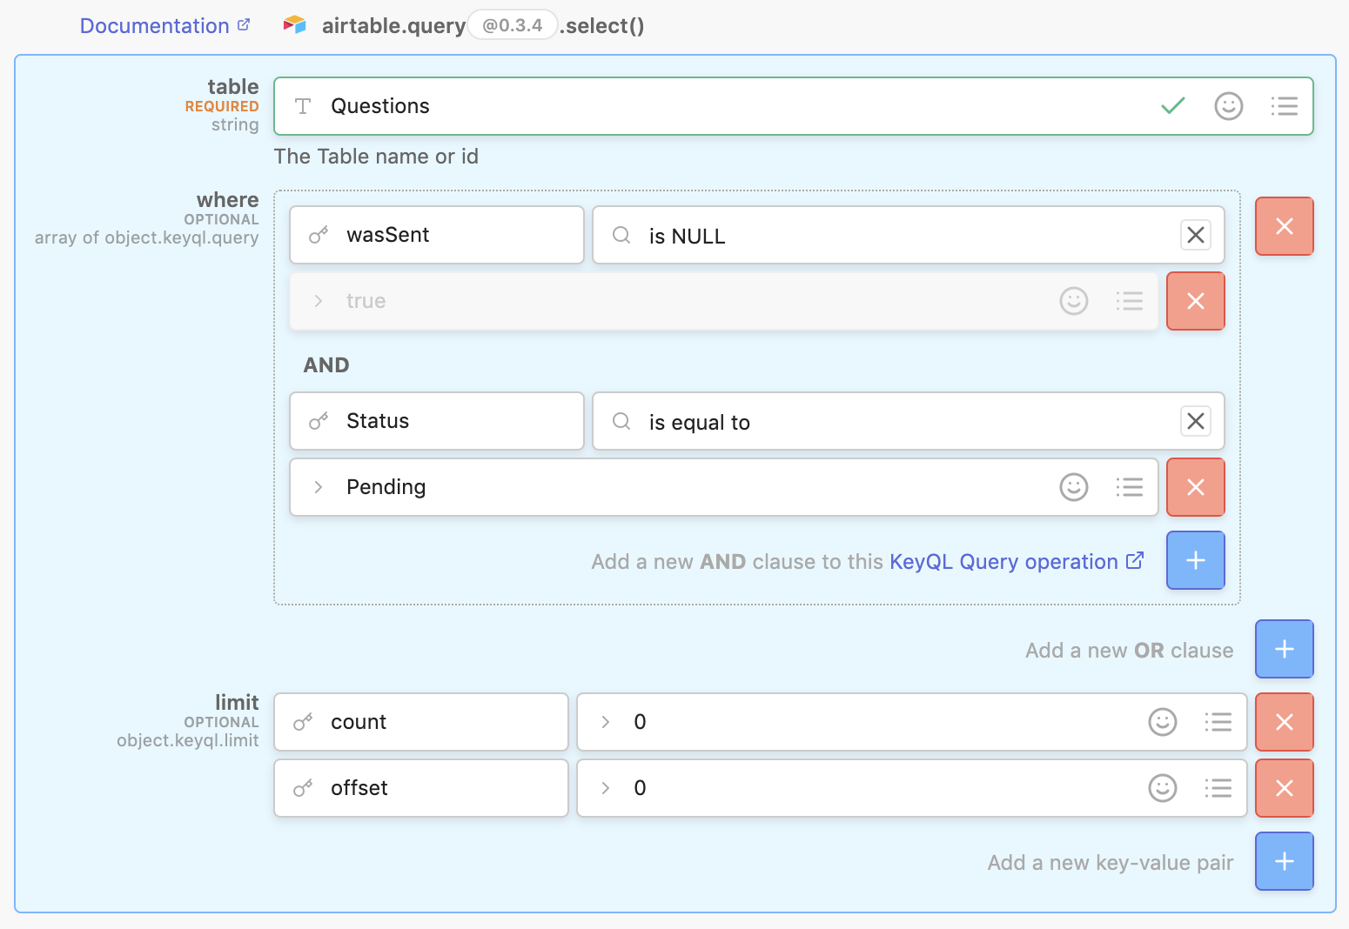The image size is (1349, 929).
Task: Delete the offset key-value pair
Action: pyautogui.click(x=1284, y=788)
